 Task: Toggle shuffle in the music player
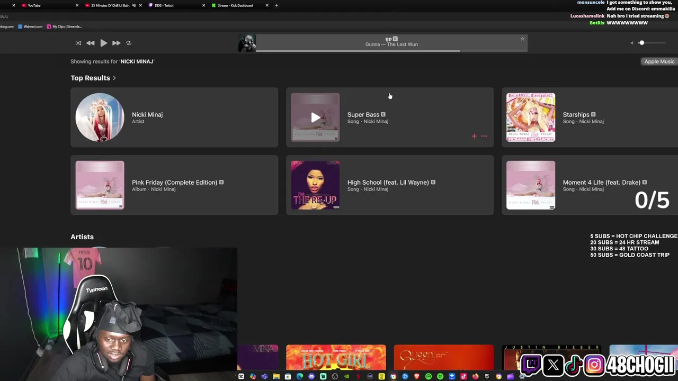tap(78, 43)
